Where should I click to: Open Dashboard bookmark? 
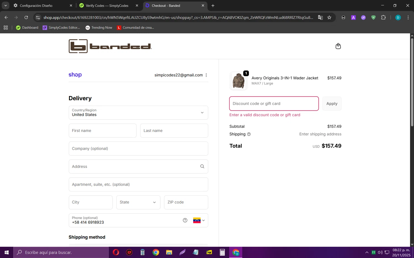(x=27, y=28)
